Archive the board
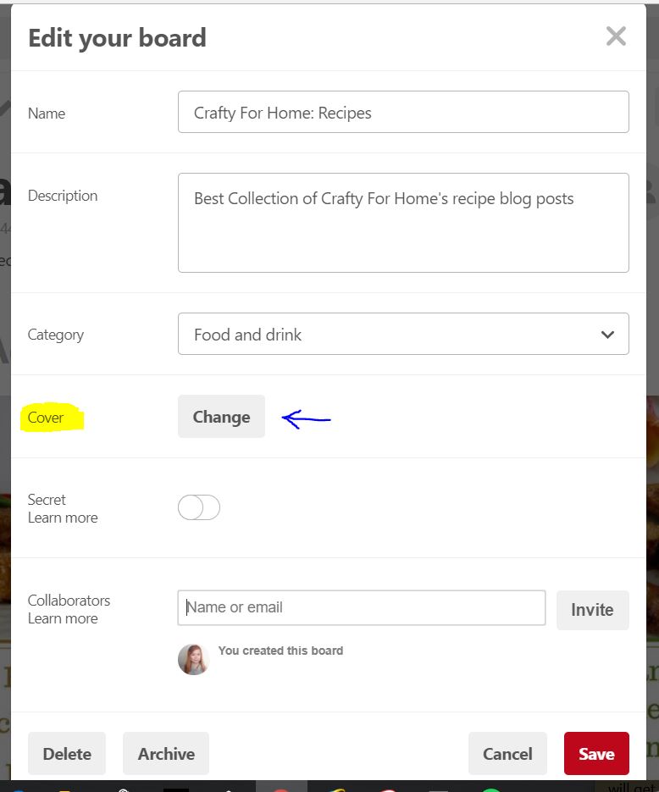The image size is (659, 792). (166, 754)
